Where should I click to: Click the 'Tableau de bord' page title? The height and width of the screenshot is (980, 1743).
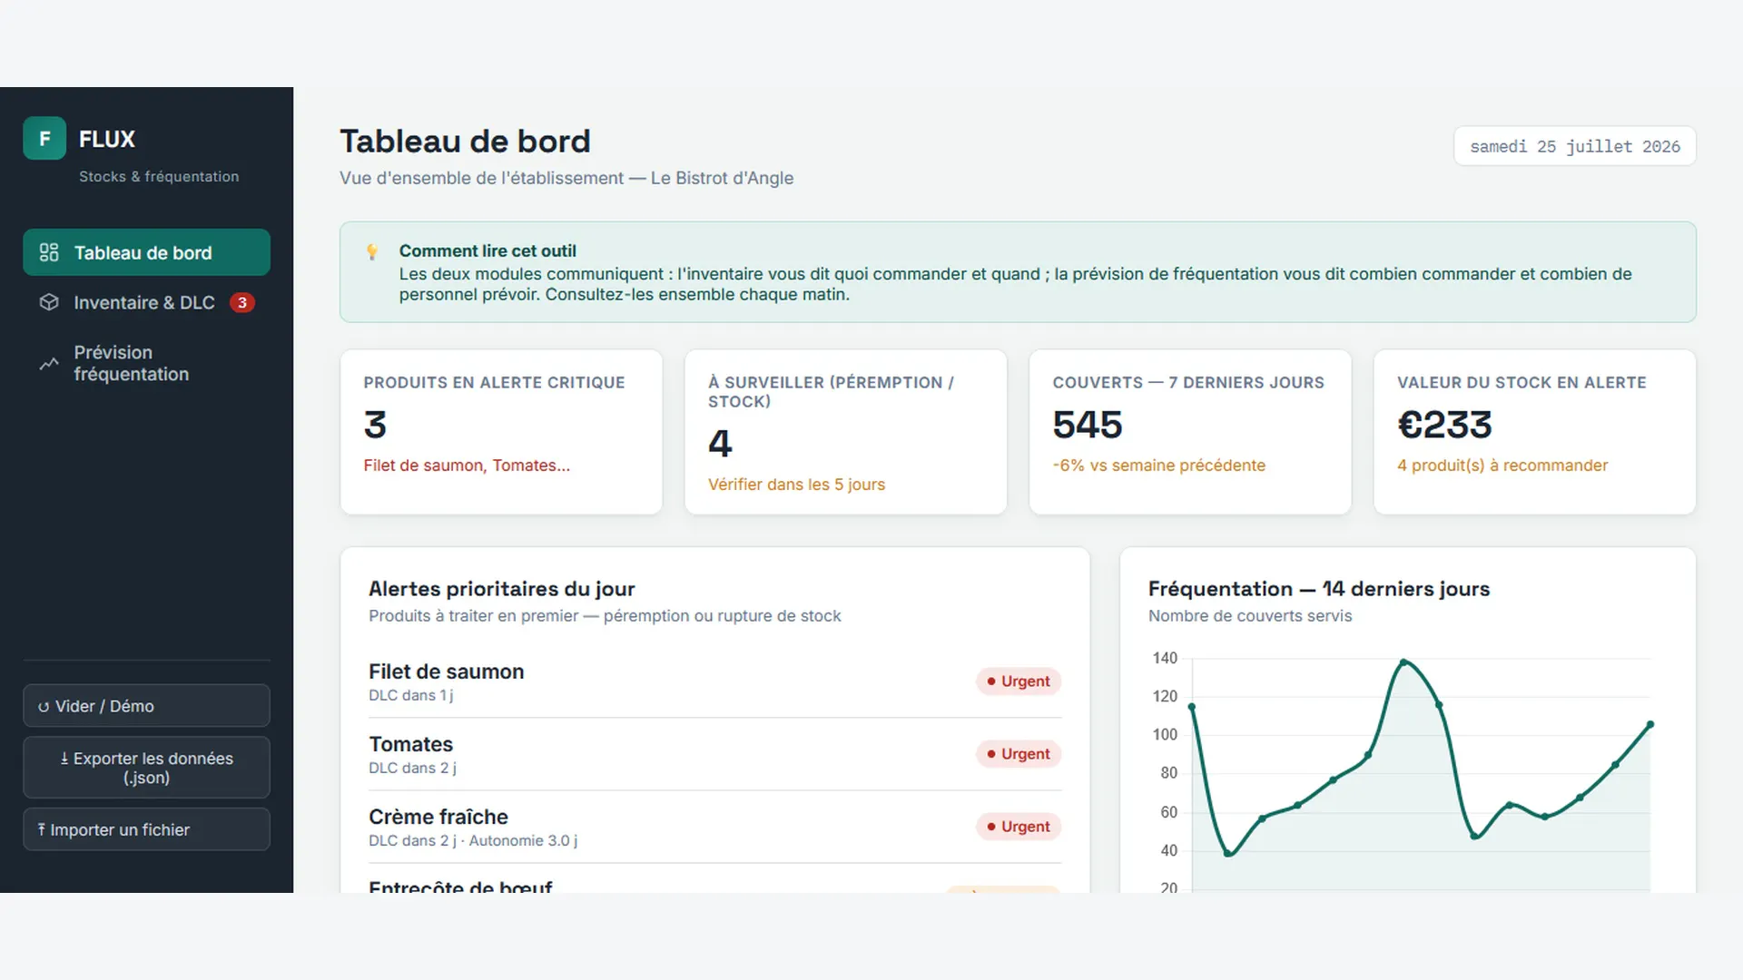tap(465, 142)
